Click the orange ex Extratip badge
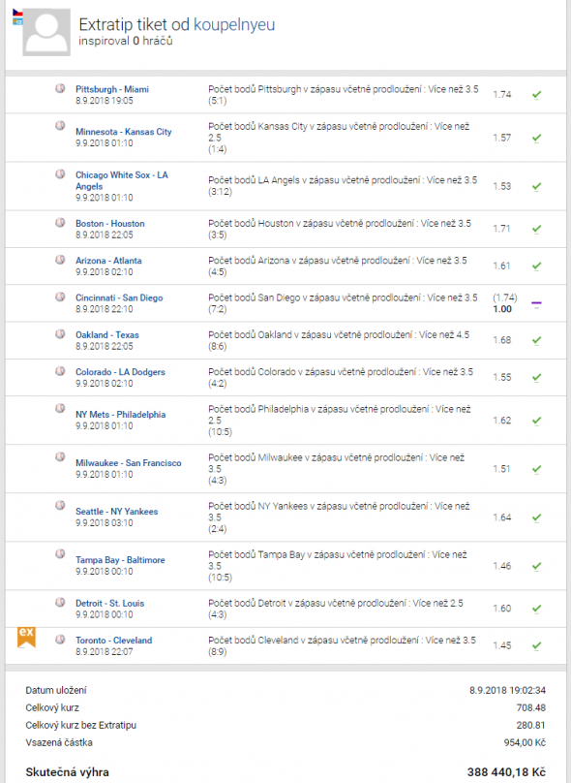Screen dimensions: 571x783 [26, 637]
